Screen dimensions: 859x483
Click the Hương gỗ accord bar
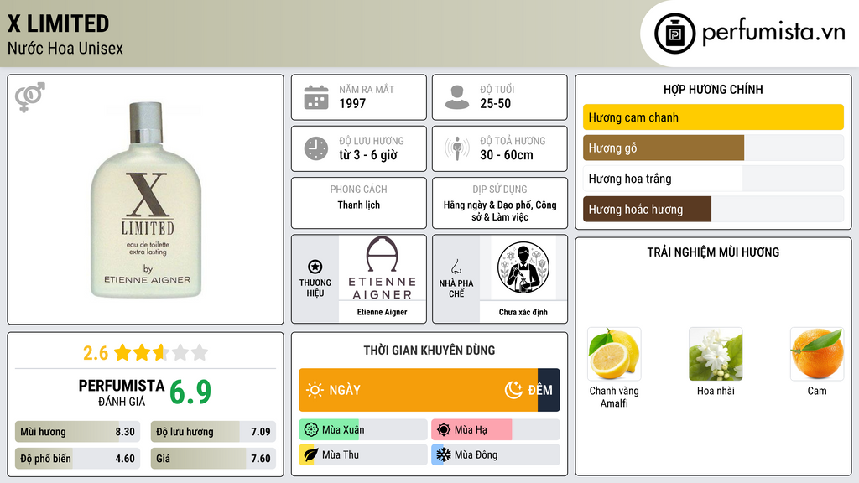713,148
